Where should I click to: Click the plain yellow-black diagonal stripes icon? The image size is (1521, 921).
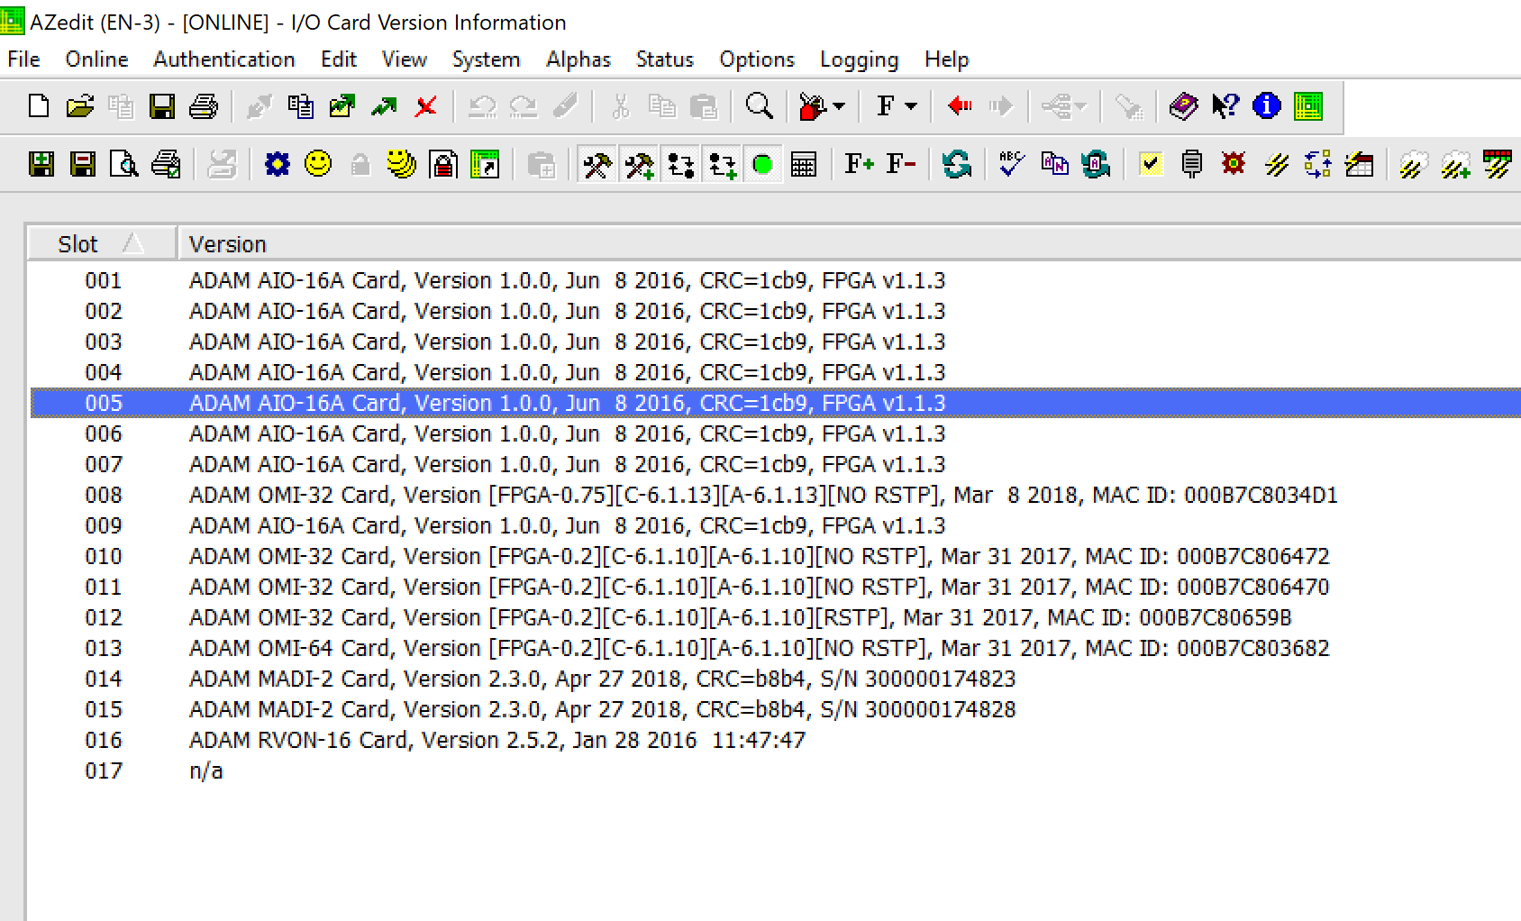point(1275,164)
